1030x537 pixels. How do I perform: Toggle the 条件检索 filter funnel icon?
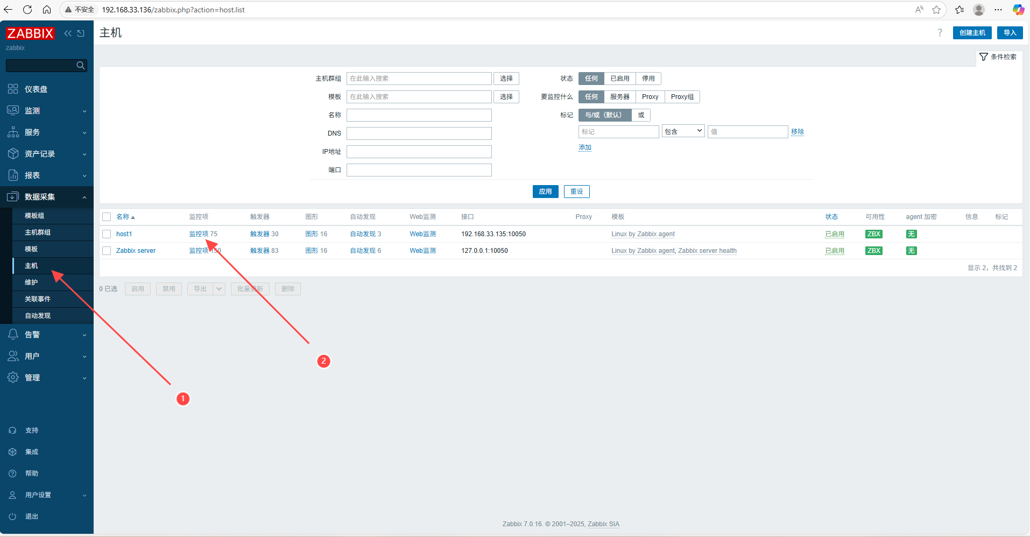coord(984,57)
